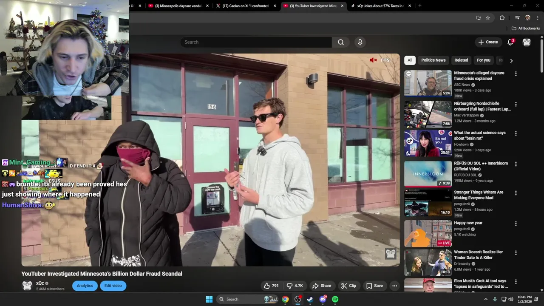Open the Innerbloom video thumbnail
Image resolution: width=544 pixels, height=306 pixels.
(428, 174)
